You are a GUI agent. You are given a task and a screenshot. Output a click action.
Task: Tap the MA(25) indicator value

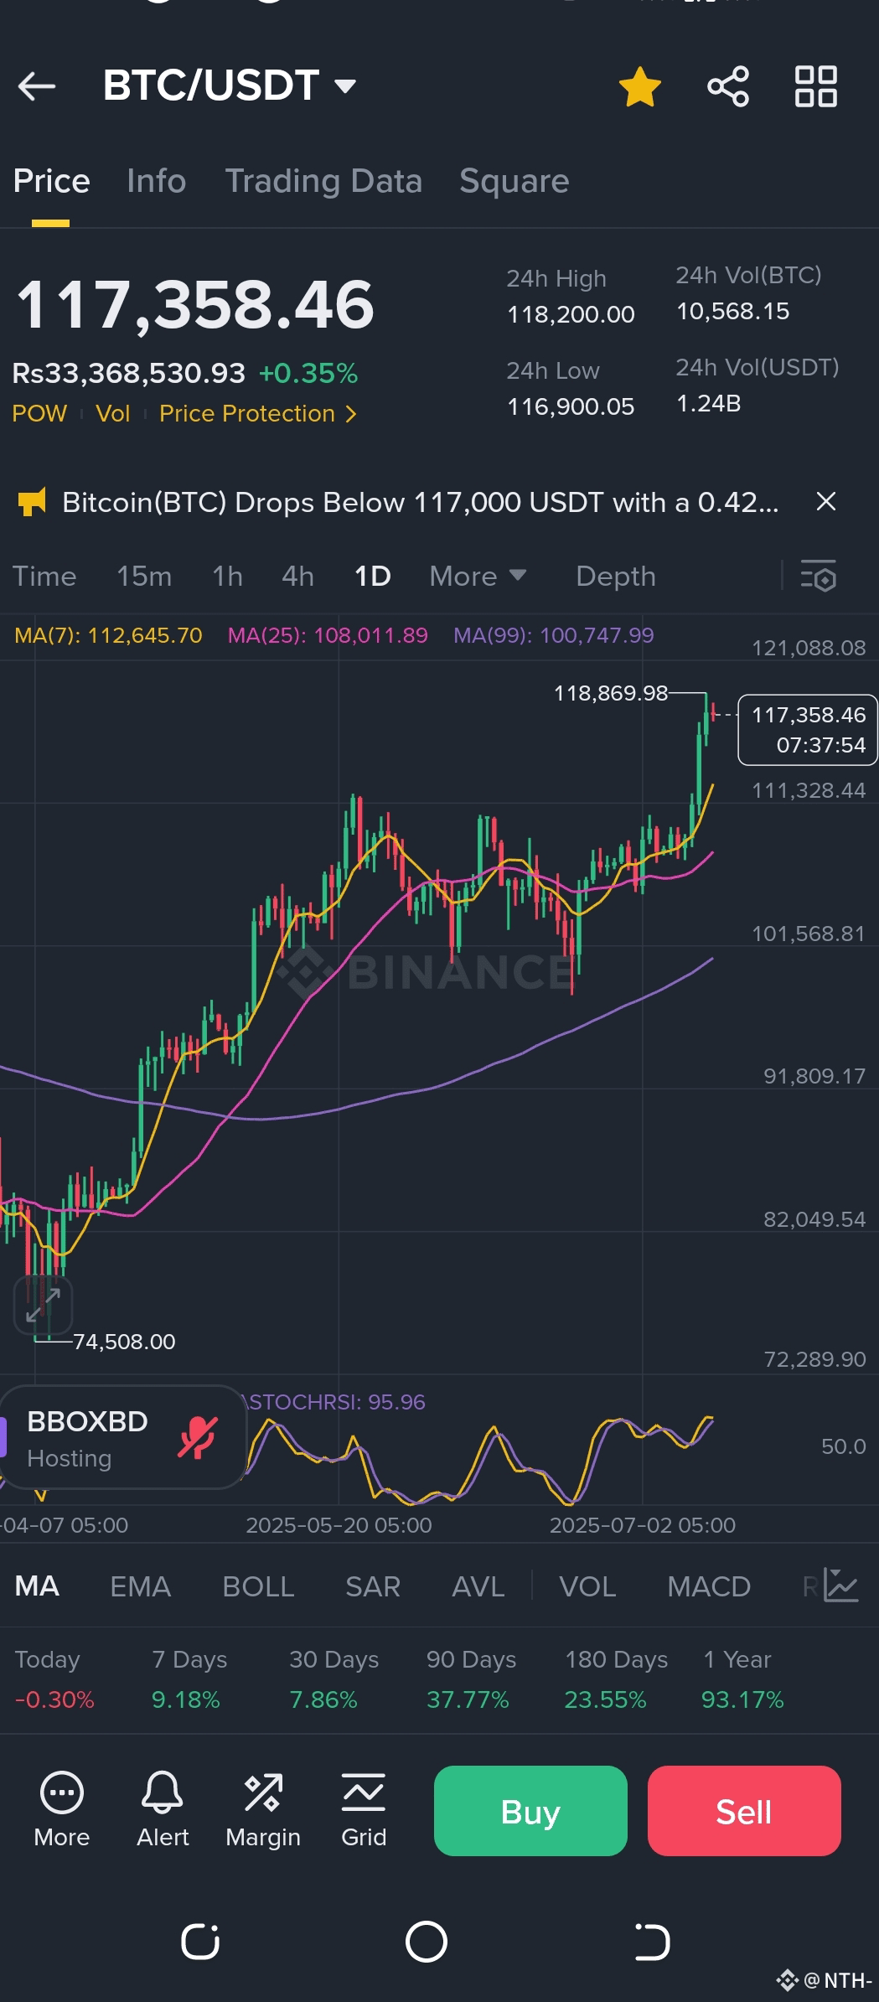(328, 635)
